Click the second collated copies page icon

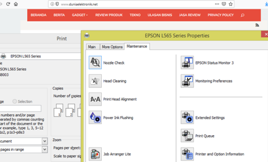point(70,110)
